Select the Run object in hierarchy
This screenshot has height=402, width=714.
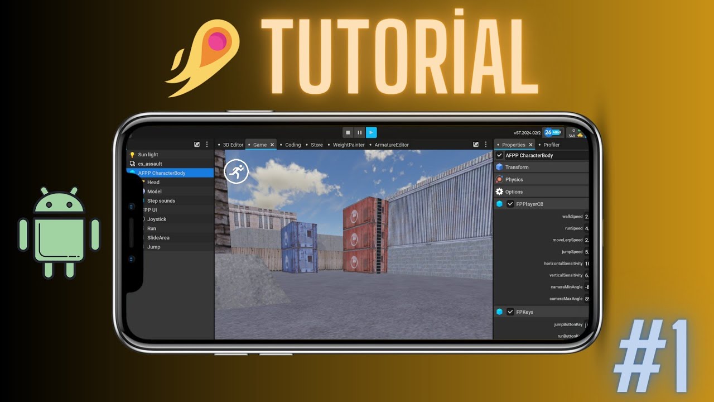tap(177, 228)
